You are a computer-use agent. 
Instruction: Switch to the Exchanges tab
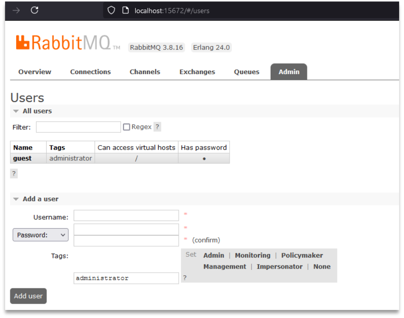click(197, 72)
